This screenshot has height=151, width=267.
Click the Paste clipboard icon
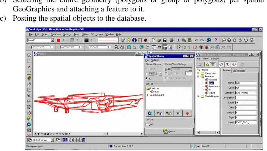[190, 40]
